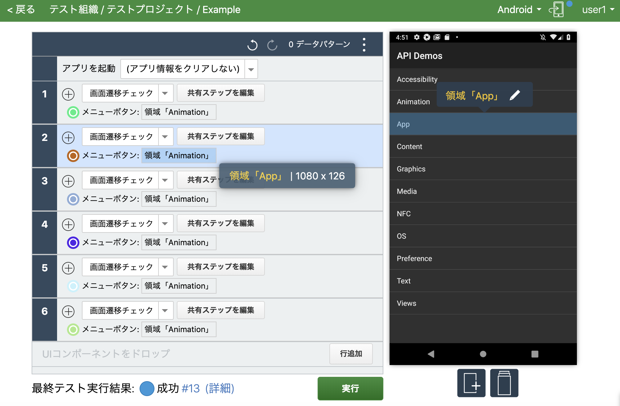Click the add screen capture icon
Image resolution: width=620 pixels, height=406 pixels.
click(x=471, y=383)
